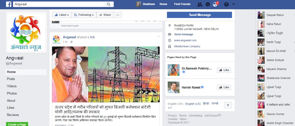
Task: Open the Notifications globe icon
Action: pos(215,4)
